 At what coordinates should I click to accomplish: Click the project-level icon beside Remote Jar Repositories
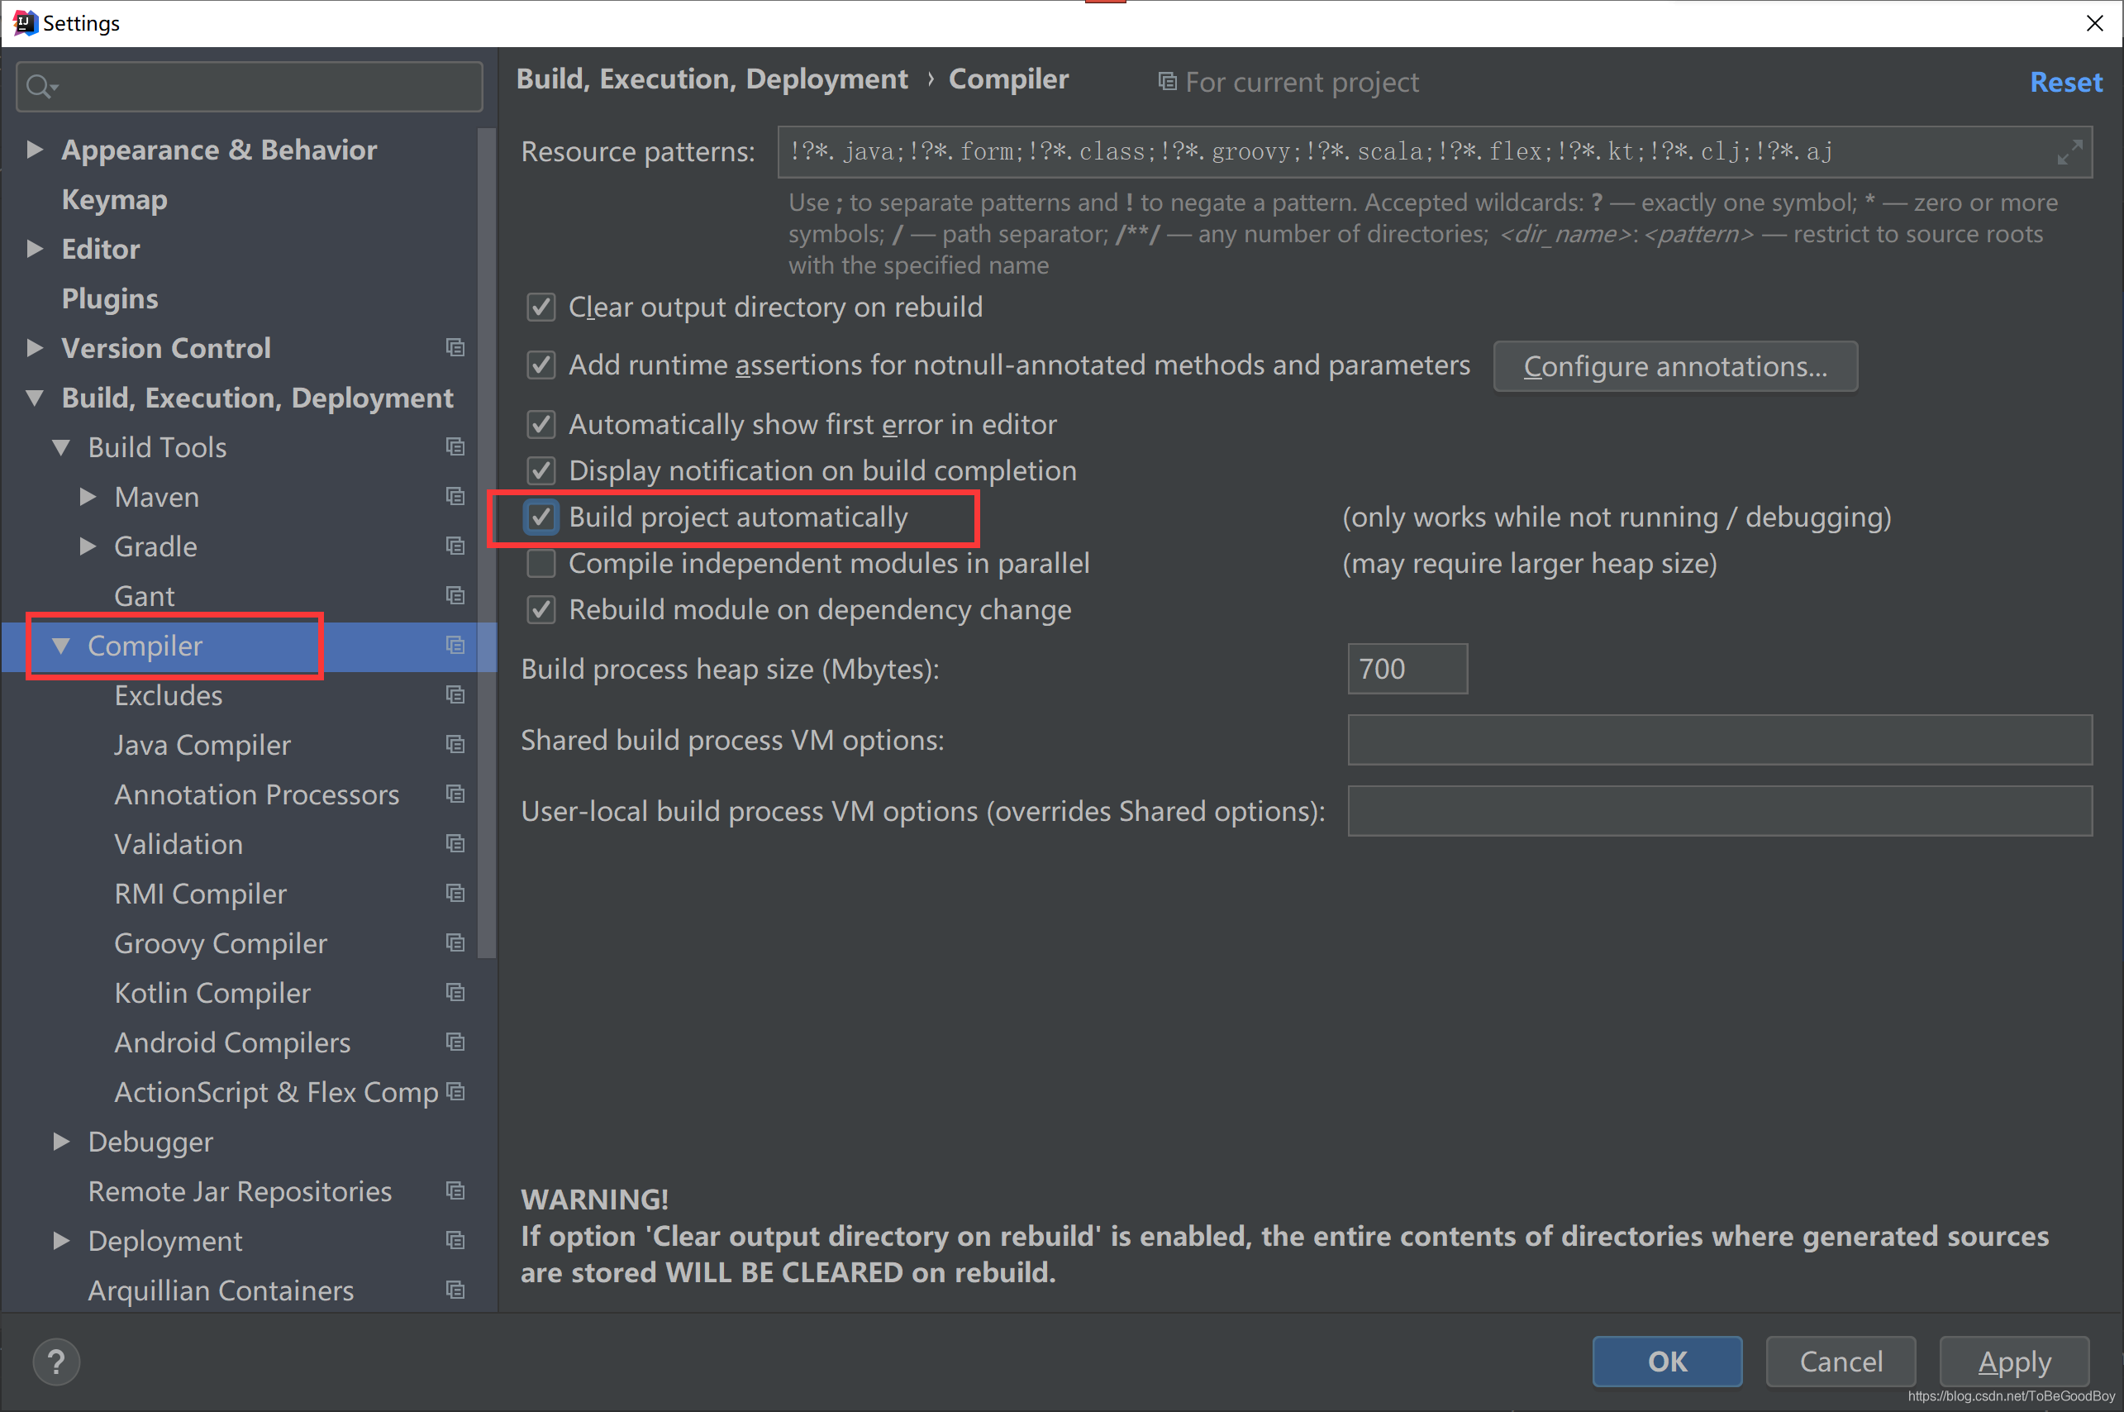455,1190
